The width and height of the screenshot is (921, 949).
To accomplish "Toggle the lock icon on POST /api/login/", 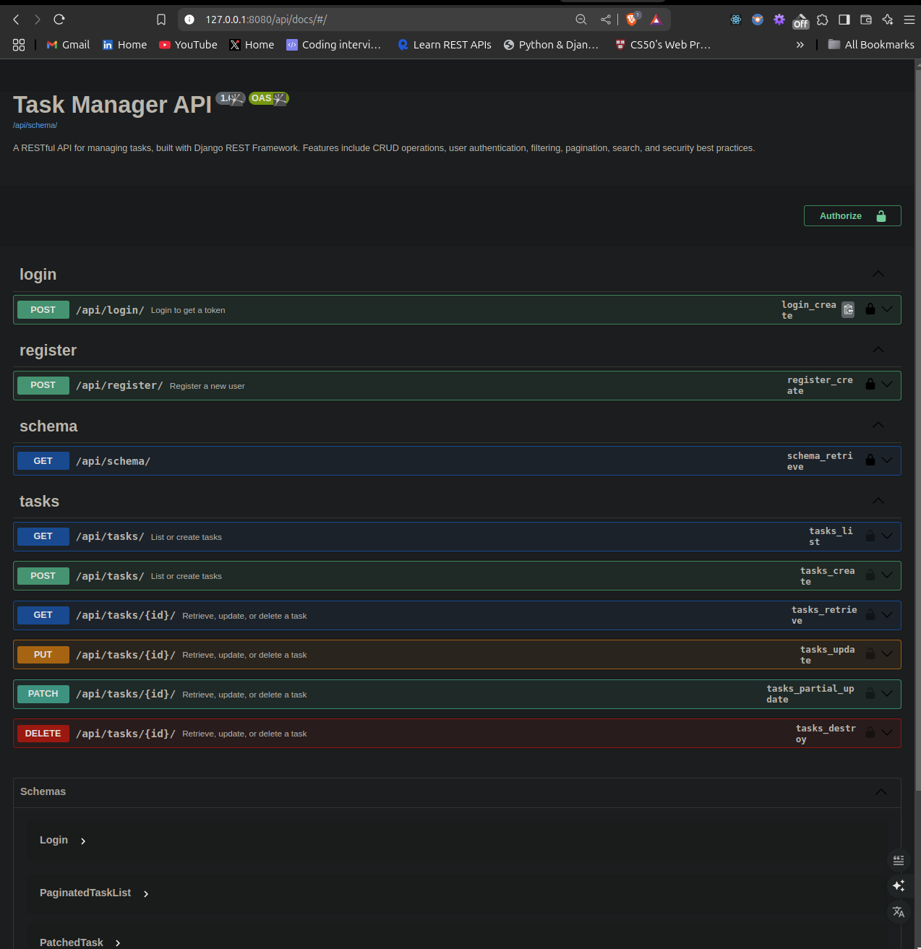I will 870,309.
